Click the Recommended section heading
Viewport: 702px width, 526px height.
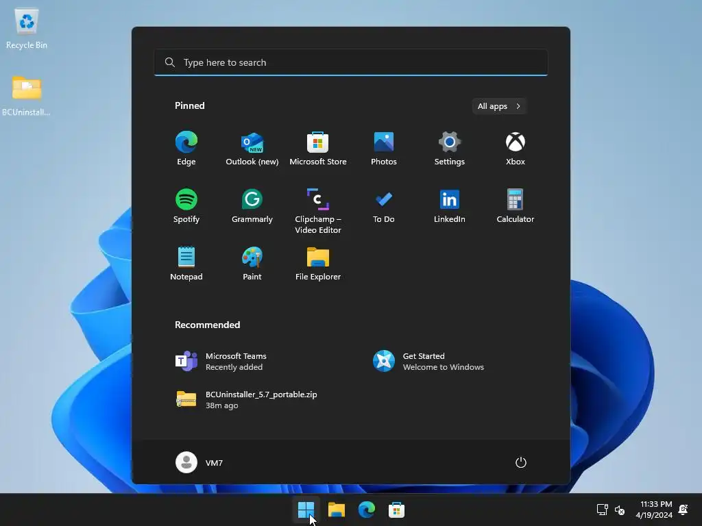tap(207, 325)
